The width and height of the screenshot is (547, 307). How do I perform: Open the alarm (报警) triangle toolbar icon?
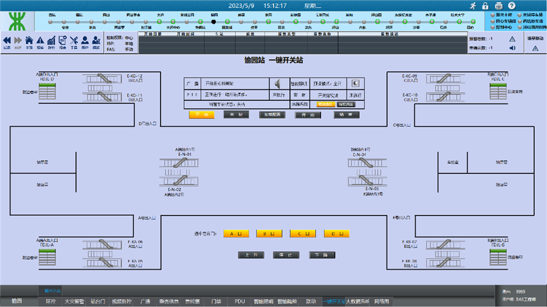[x=40, y=41]
